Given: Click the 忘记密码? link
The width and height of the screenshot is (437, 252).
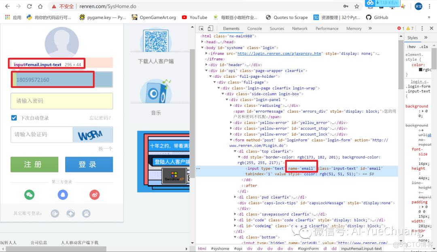Looking at the screenshot, I should pos(100,118).
